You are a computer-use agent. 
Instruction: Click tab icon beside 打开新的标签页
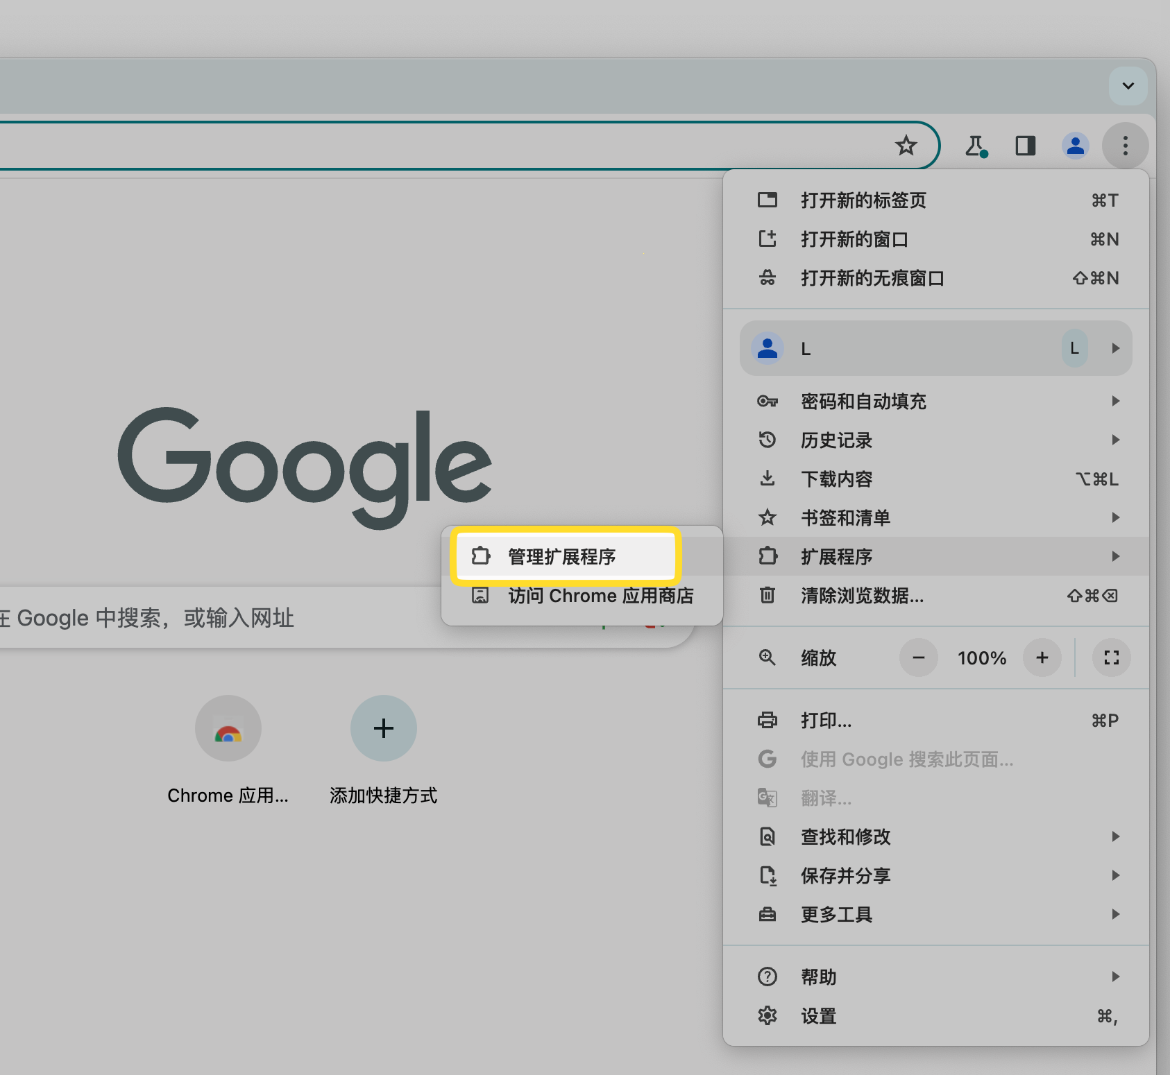tap(768, 200)
